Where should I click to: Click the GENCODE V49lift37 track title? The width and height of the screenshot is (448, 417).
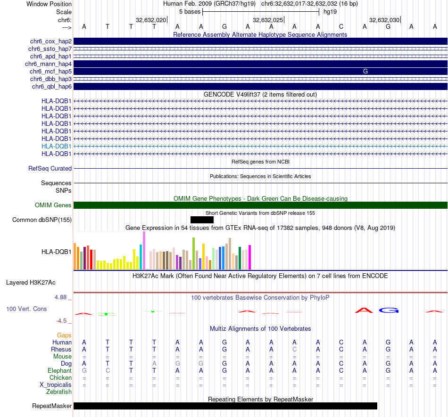coord(260,95)
